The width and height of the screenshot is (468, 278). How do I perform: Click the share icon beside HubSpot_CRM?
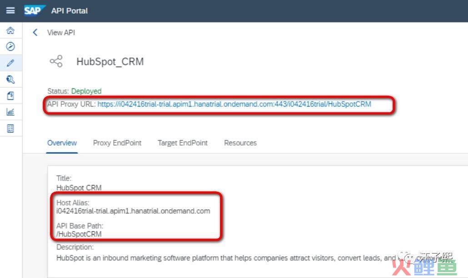[56, 62]
